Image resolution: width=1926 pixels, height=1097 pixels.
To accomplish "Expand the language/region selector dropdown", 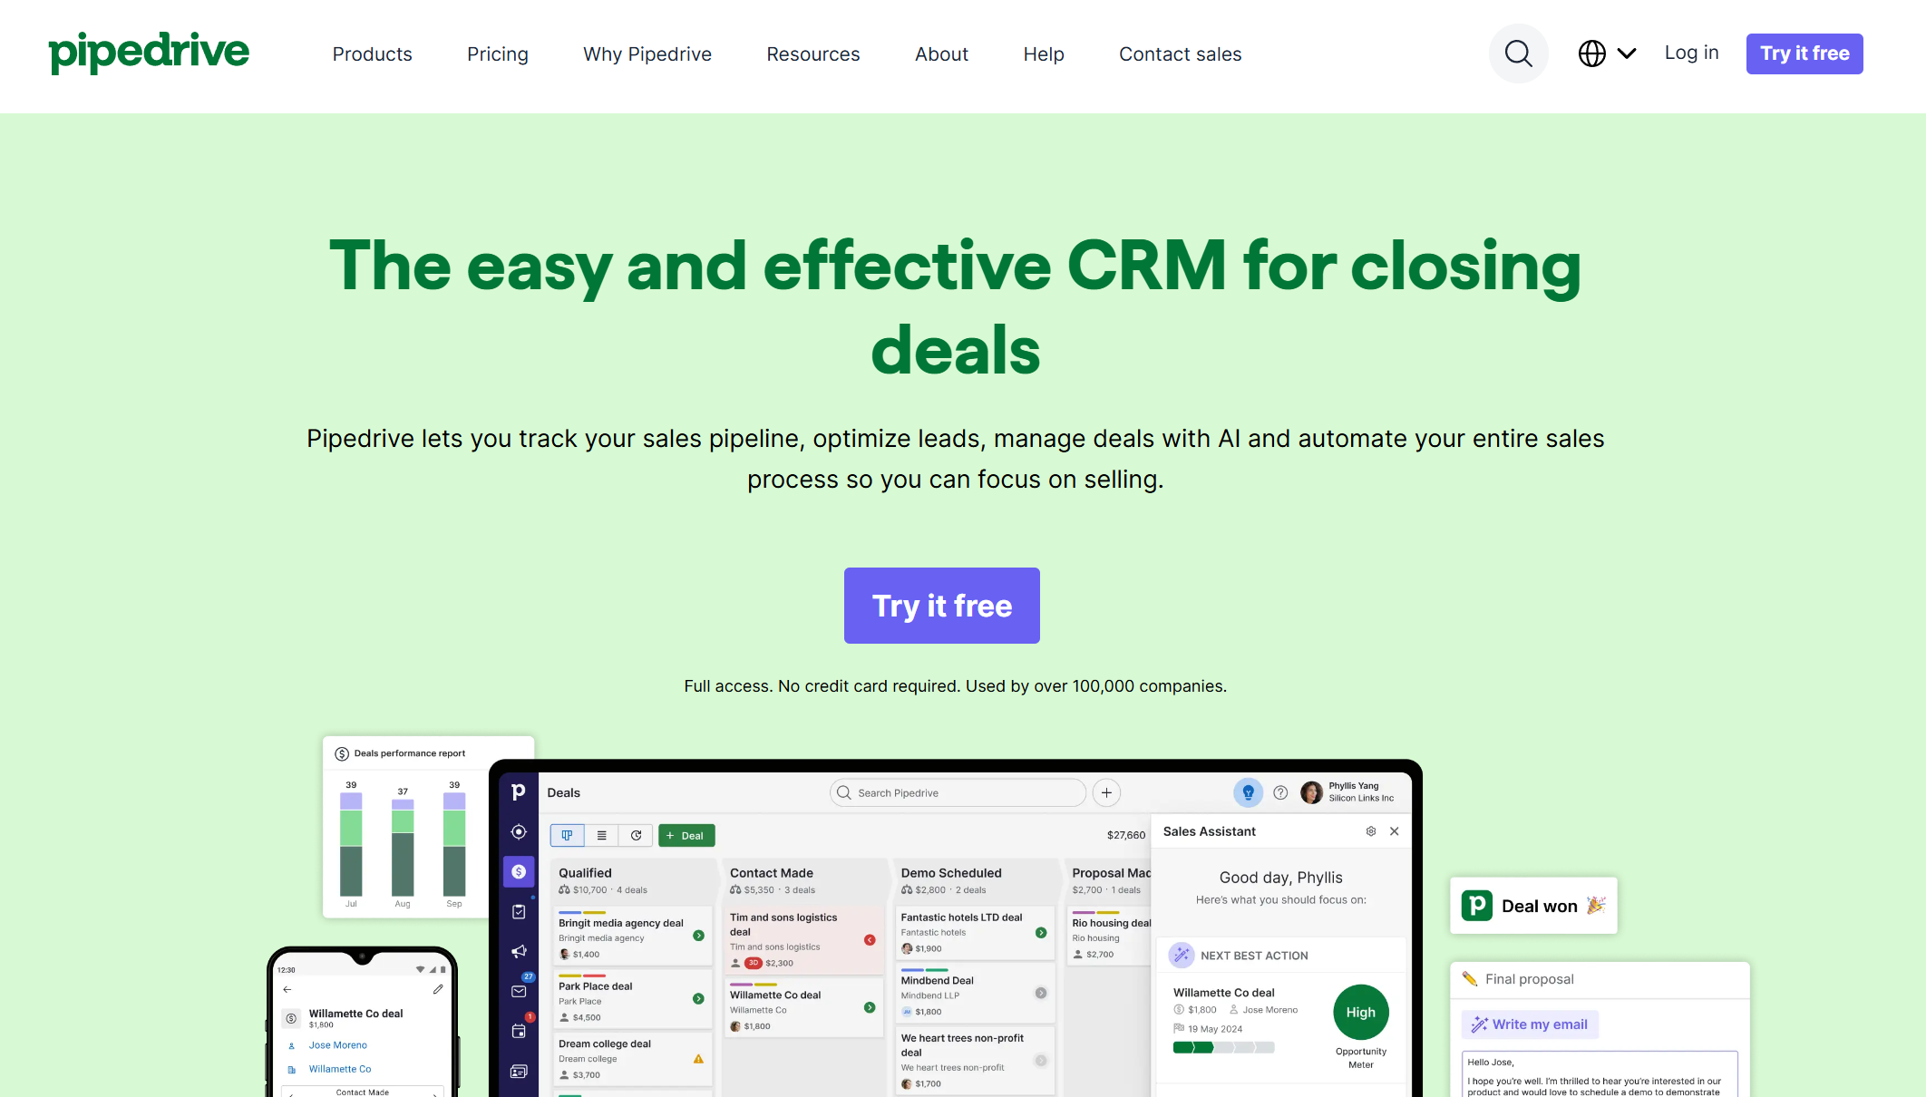I will (x=1605, y=53).
